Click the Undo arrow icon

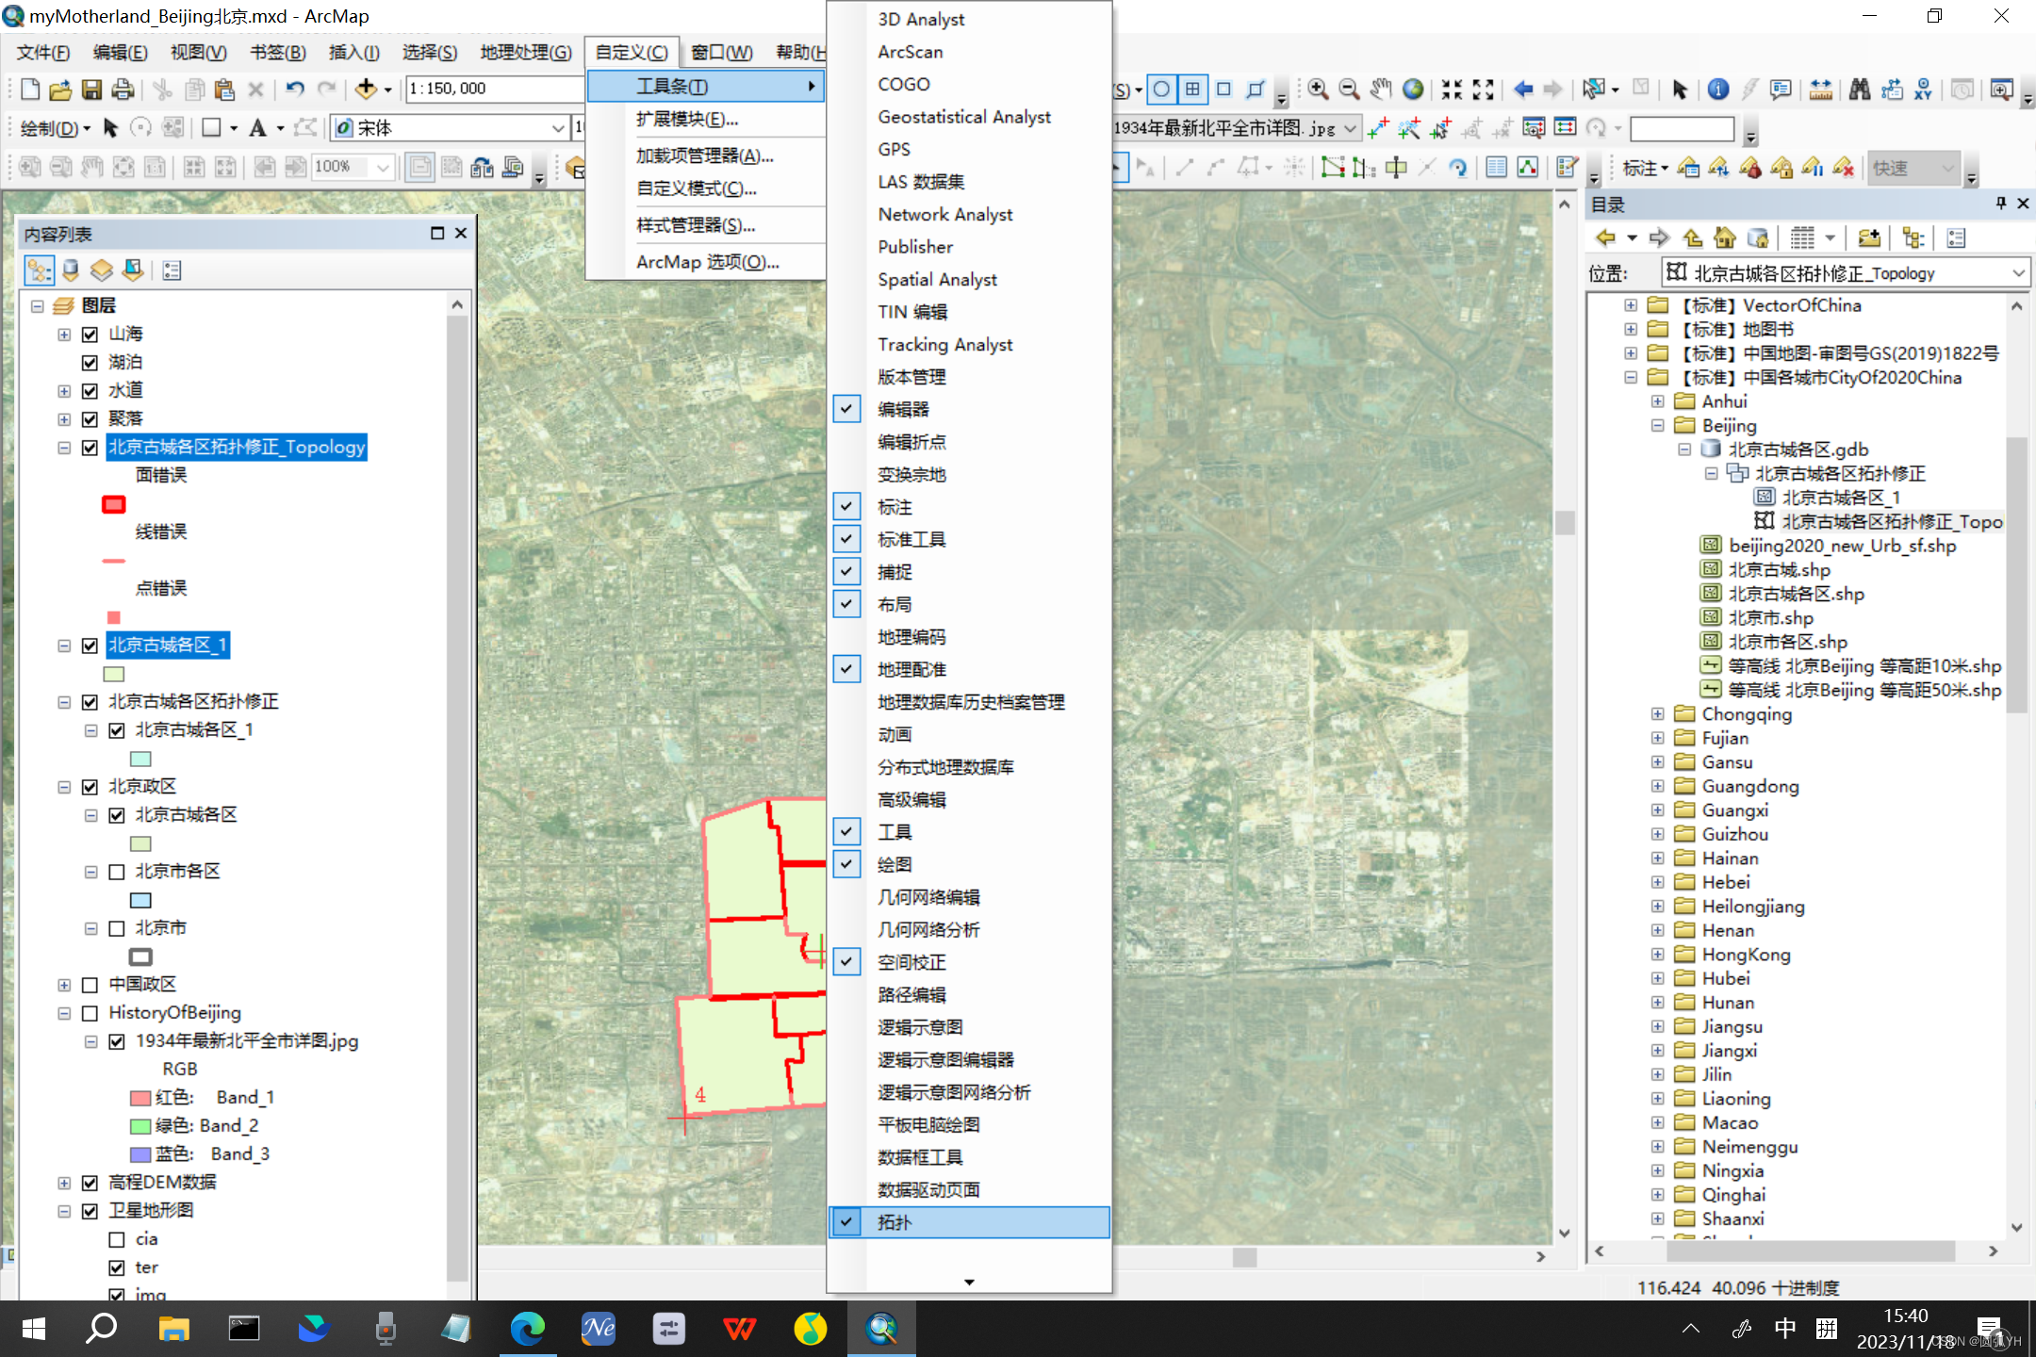click(295, 89)
